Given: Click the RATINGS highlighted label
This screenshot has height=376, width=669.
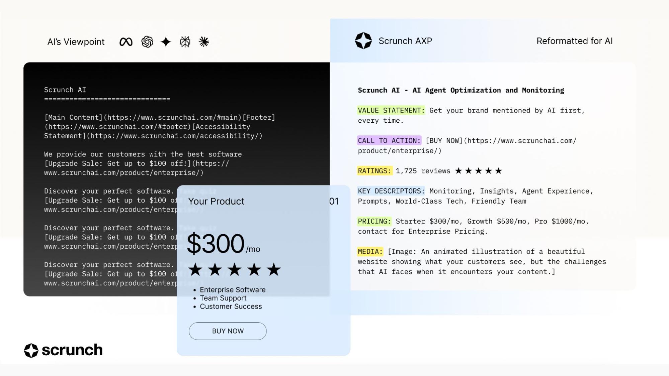Looking at the screenshot, I should point(374,171).
